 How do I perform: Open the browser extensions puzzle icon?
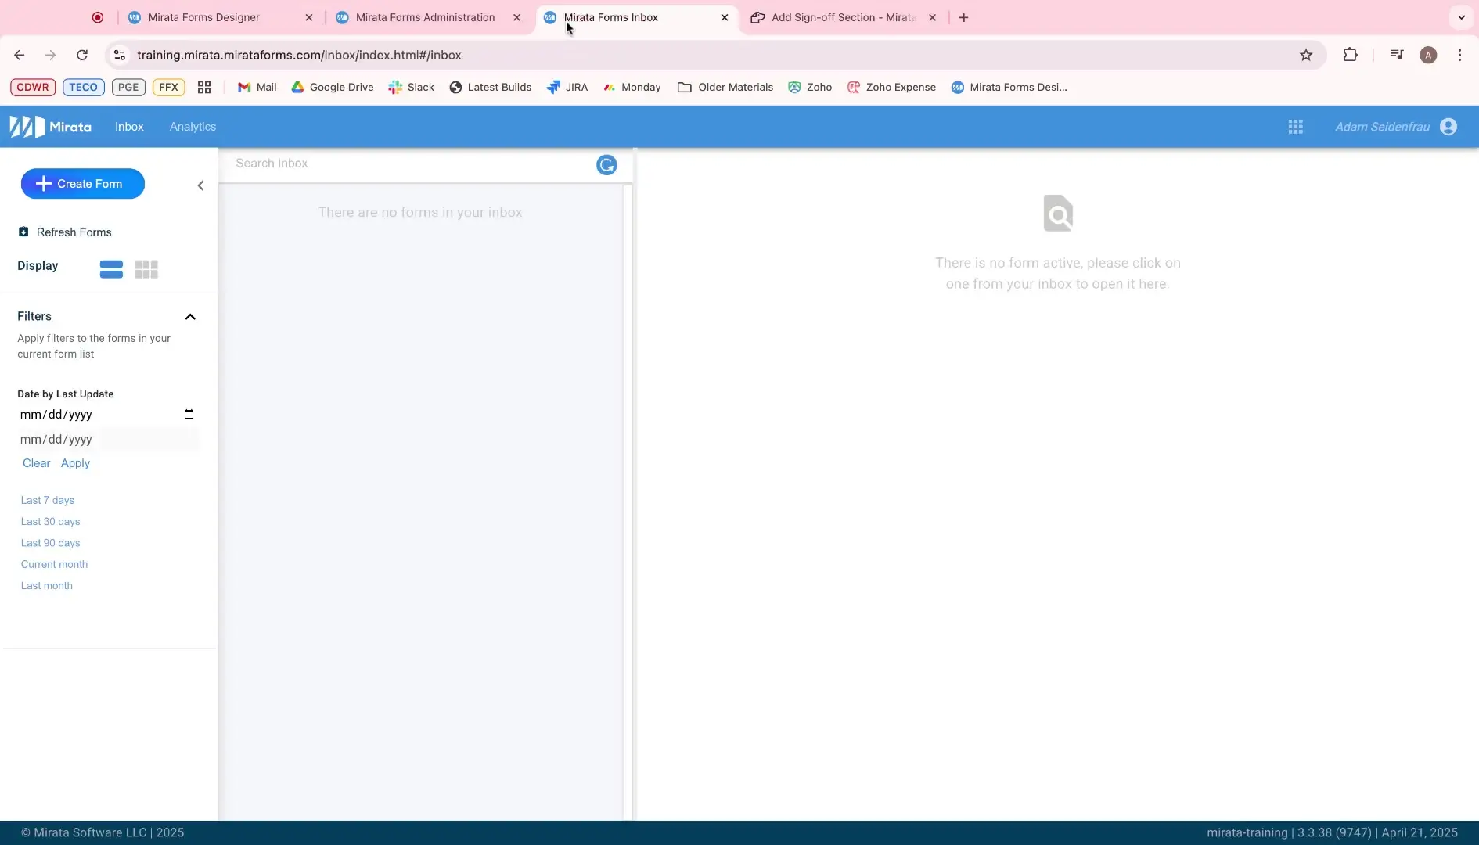coord(1351,55)
